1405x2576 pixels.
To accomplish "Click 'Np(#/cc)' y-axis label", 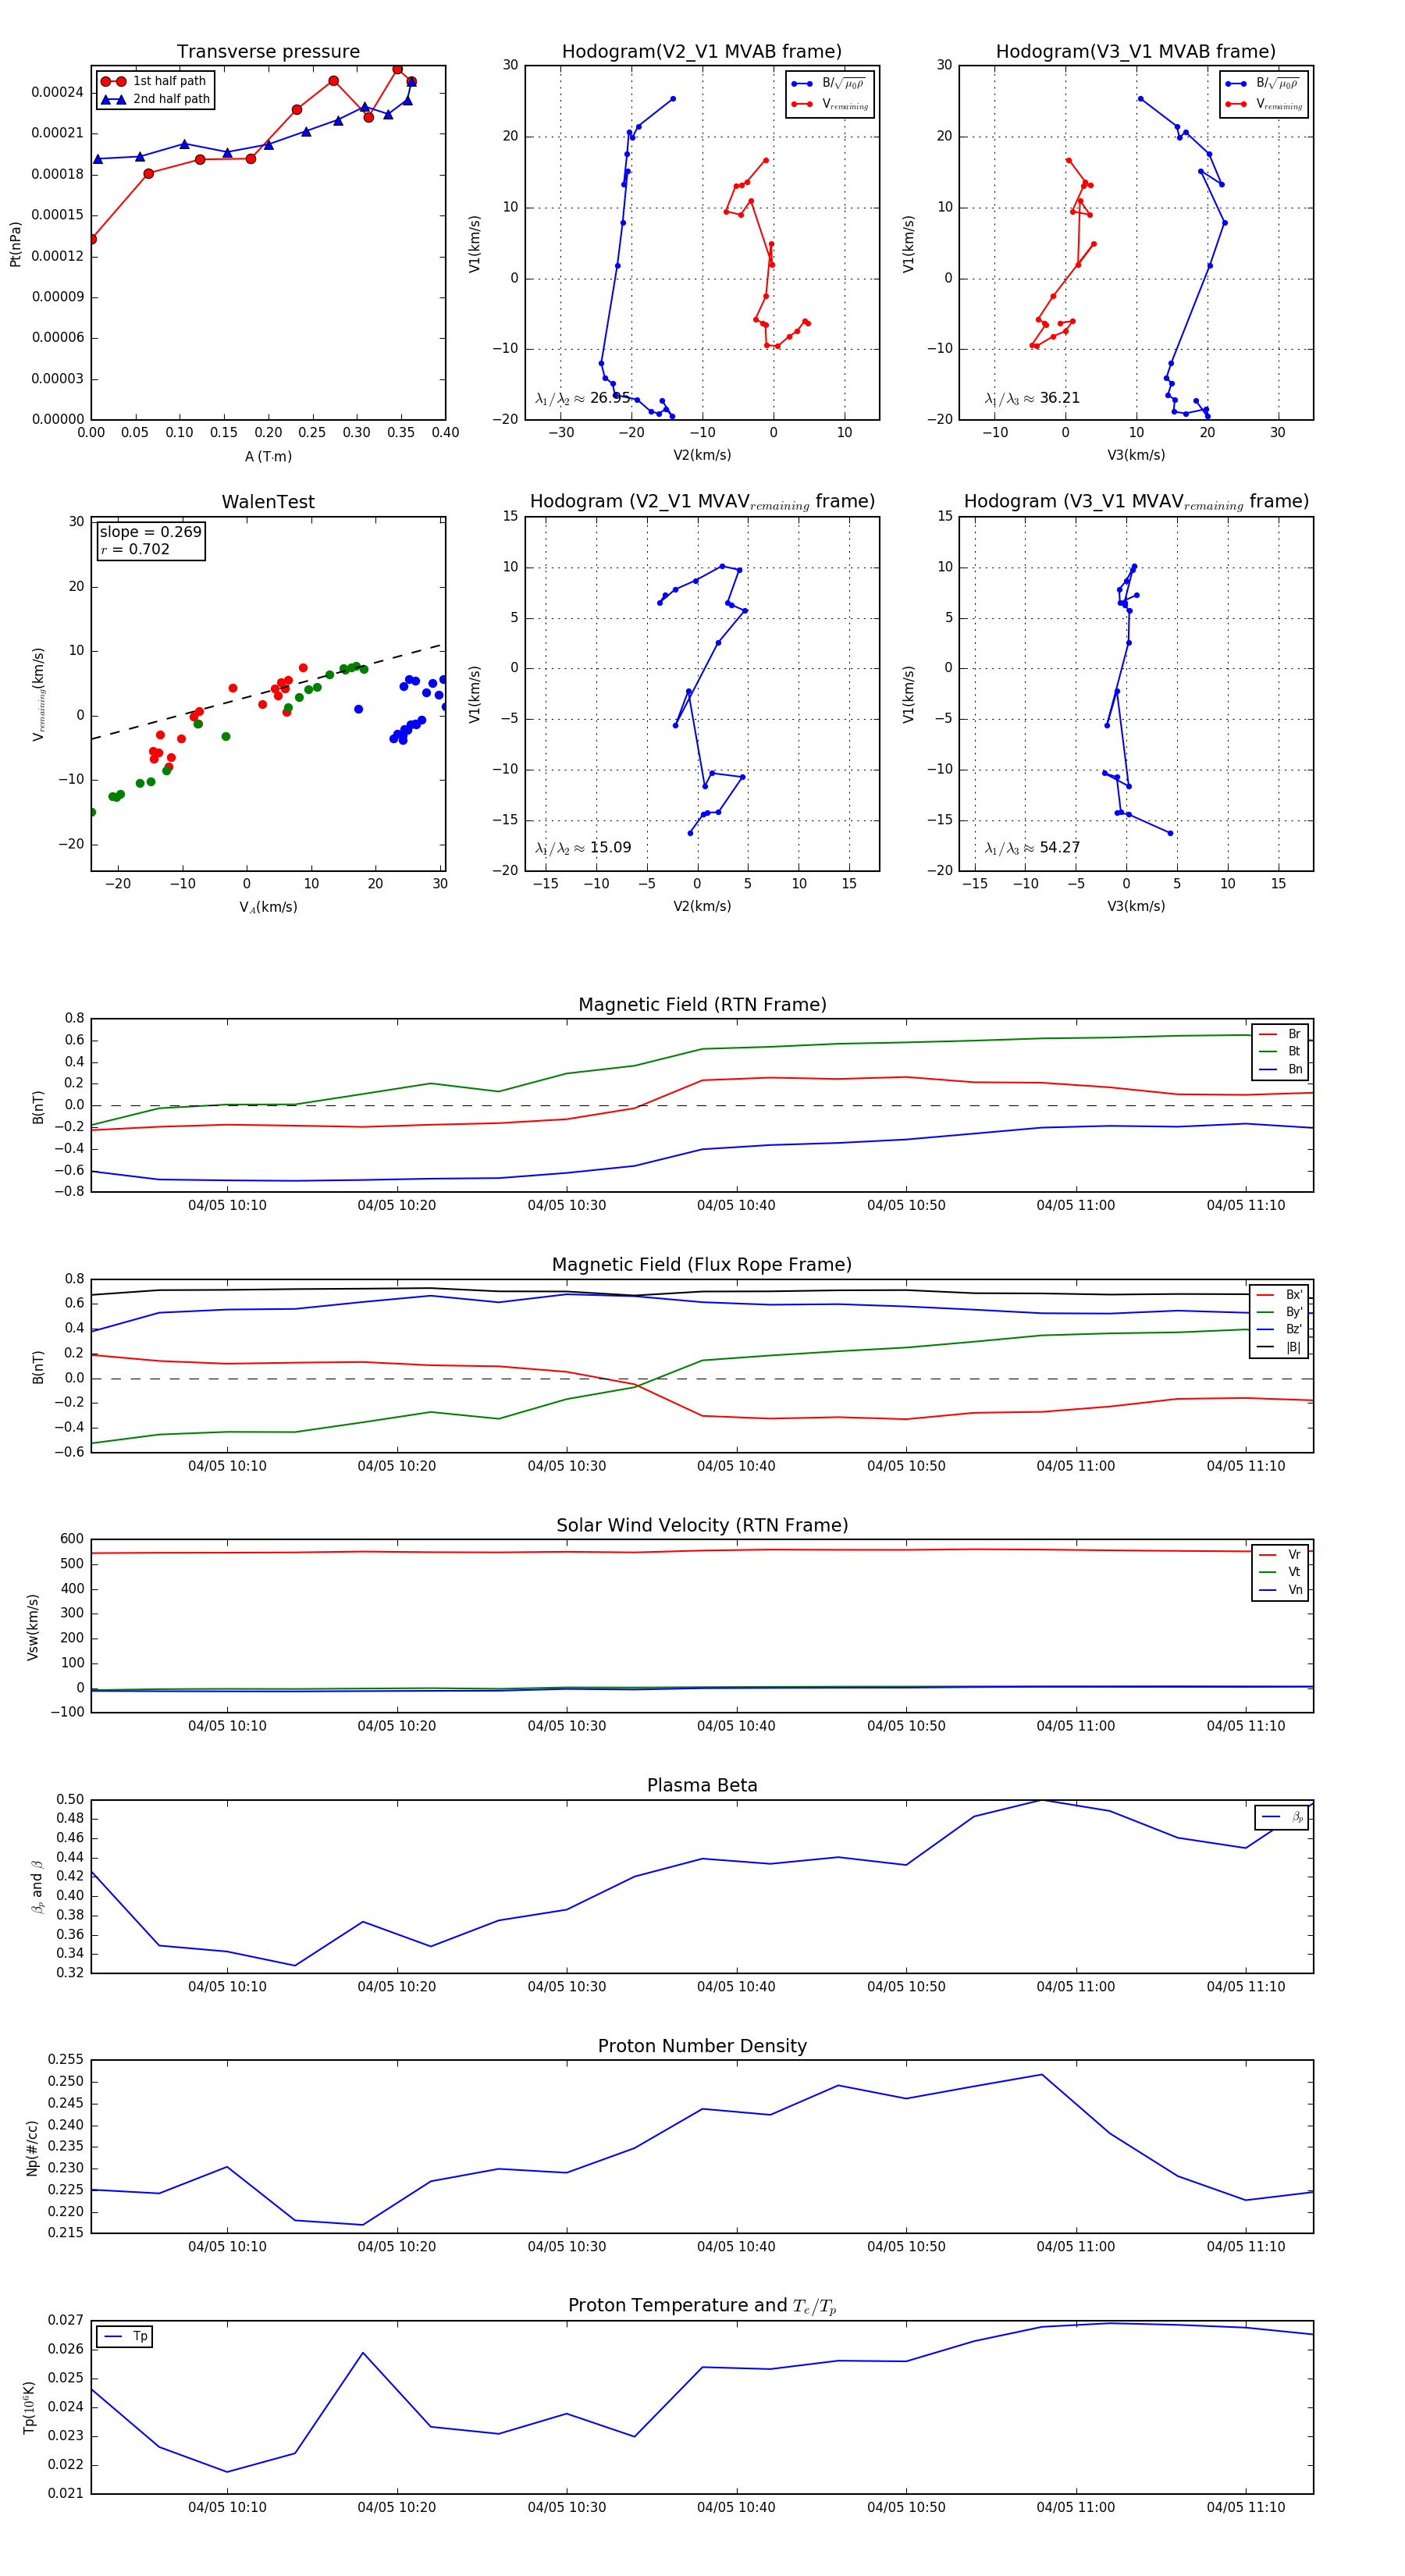I will 31,2148.
